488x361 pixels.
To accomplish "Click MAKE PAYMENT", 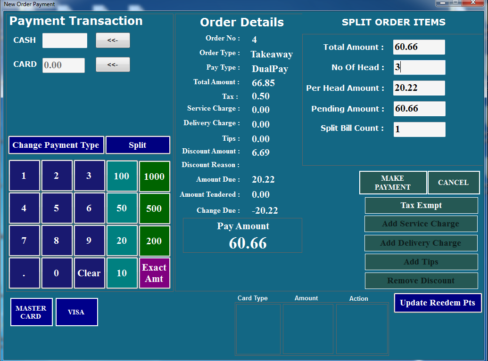I will pos(393,183).
